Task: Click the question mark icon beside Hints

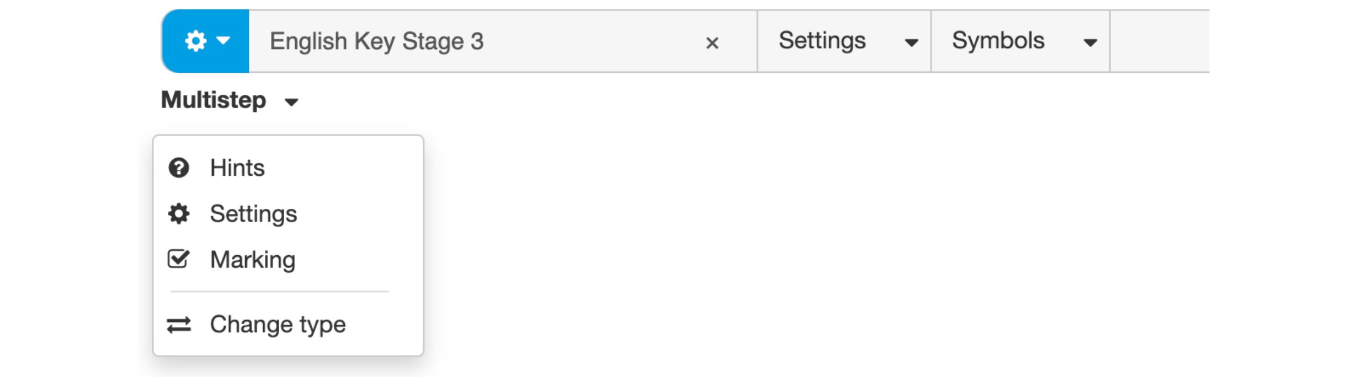Action: (179, 168)
